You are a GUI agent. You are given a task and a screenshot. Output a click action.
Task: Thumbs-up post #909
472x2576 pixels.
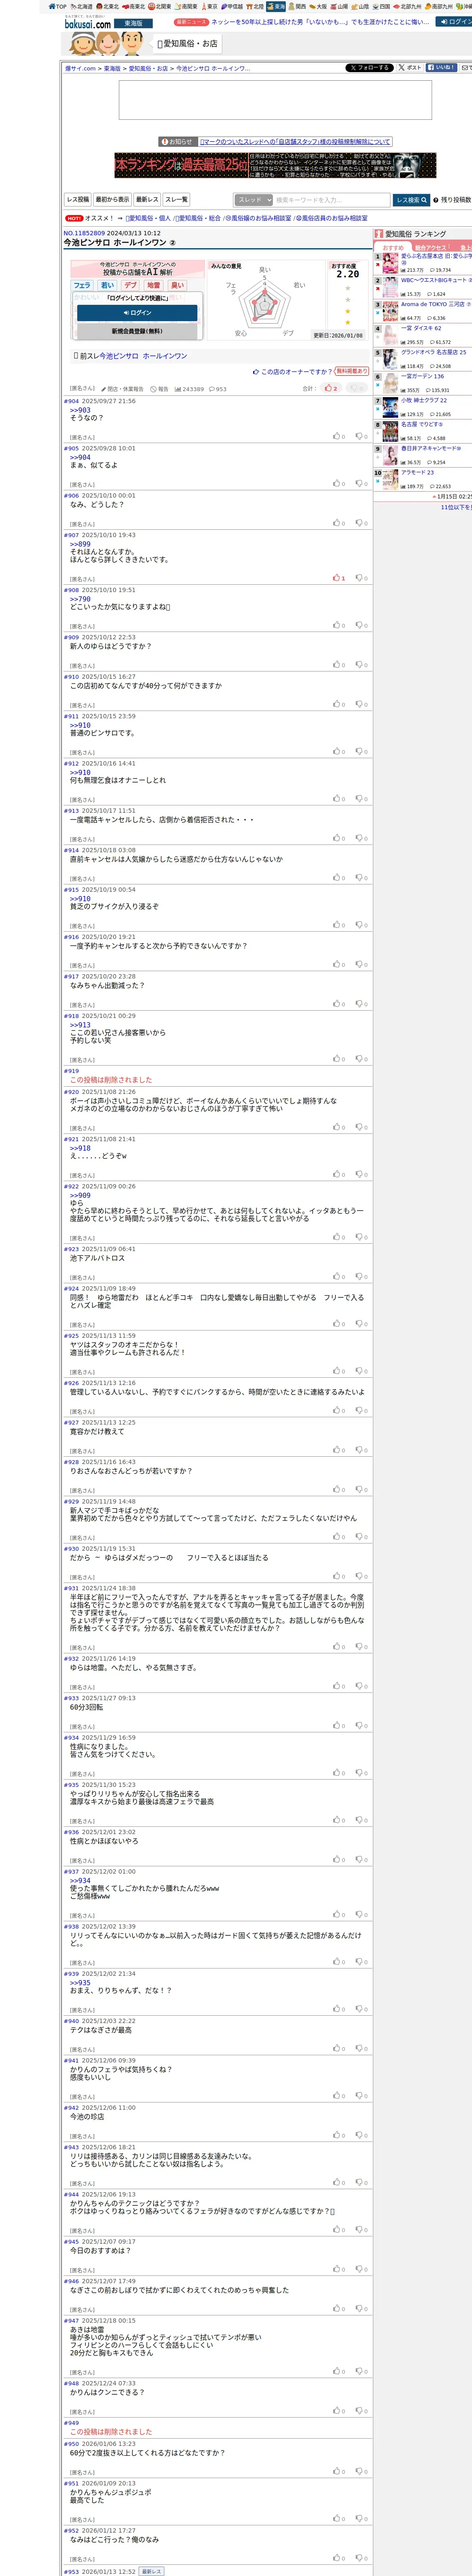339,665
